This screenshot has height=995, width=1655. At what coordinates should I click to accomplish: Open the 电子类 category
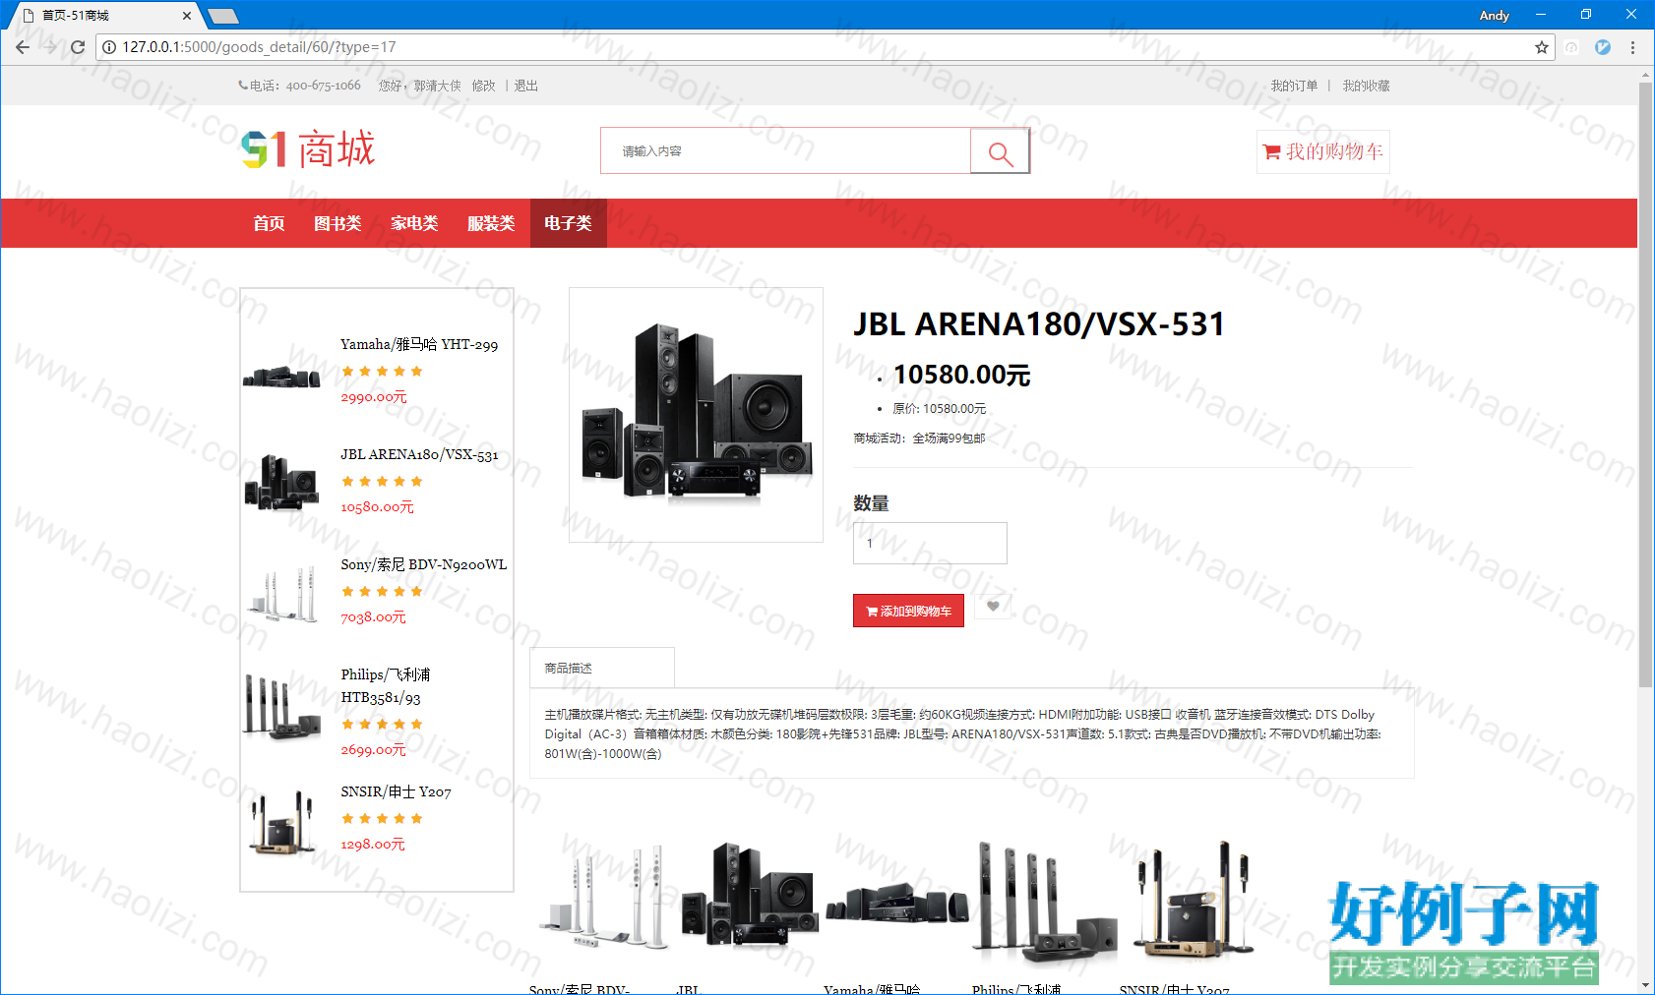pos(568,223)
